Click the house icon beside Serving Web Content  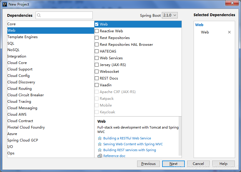[x=100, y=144]
